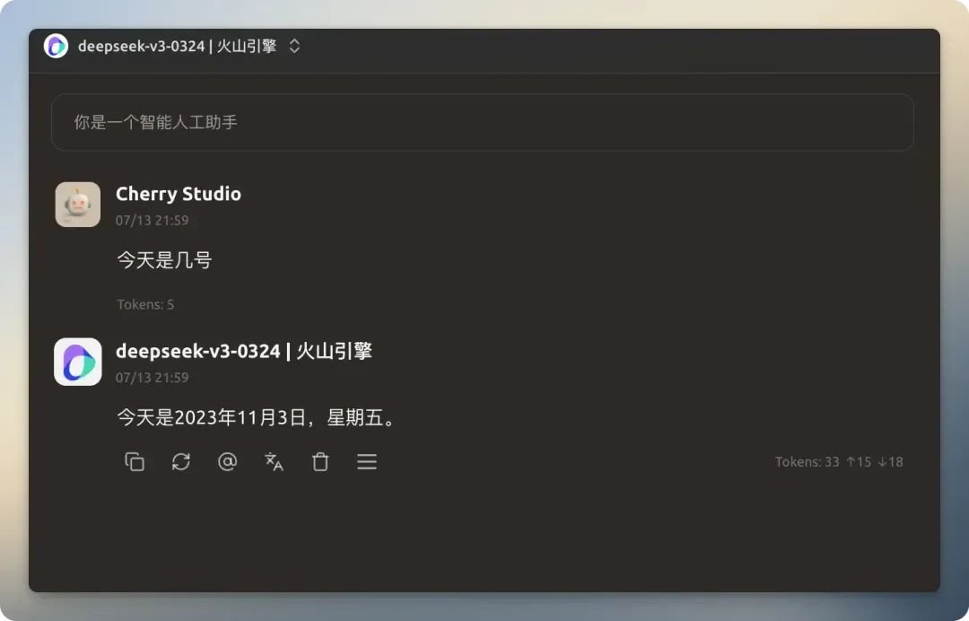This screenshot has width=969, height=621.
Task: Click the deepseek-v3-0324 header model name
Action: click(x=177, y=46)
